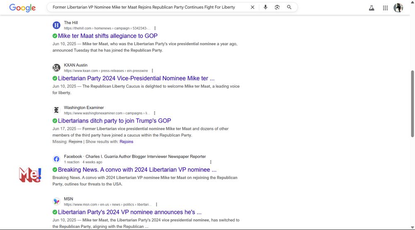Open the Google account profile avatar
The height and width of the screenshot is (230, 415).
pos(398,8)
